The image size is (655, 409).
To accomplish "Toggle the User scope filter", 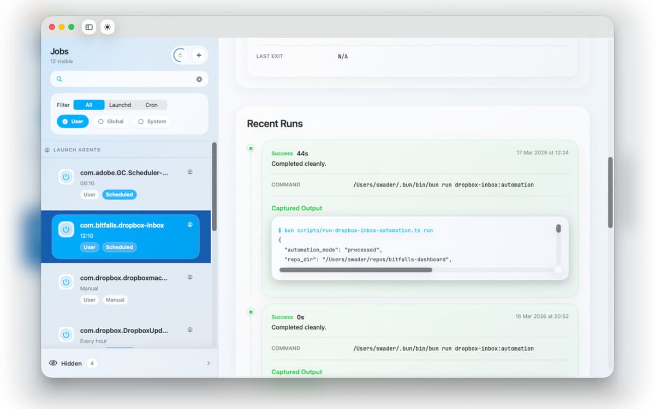I will 73,122.
